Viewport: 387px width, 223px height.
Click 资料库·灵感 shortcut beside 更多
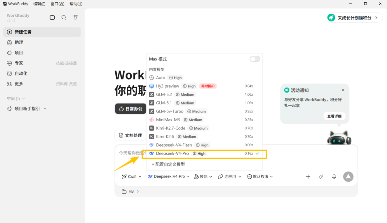(67, 84)
